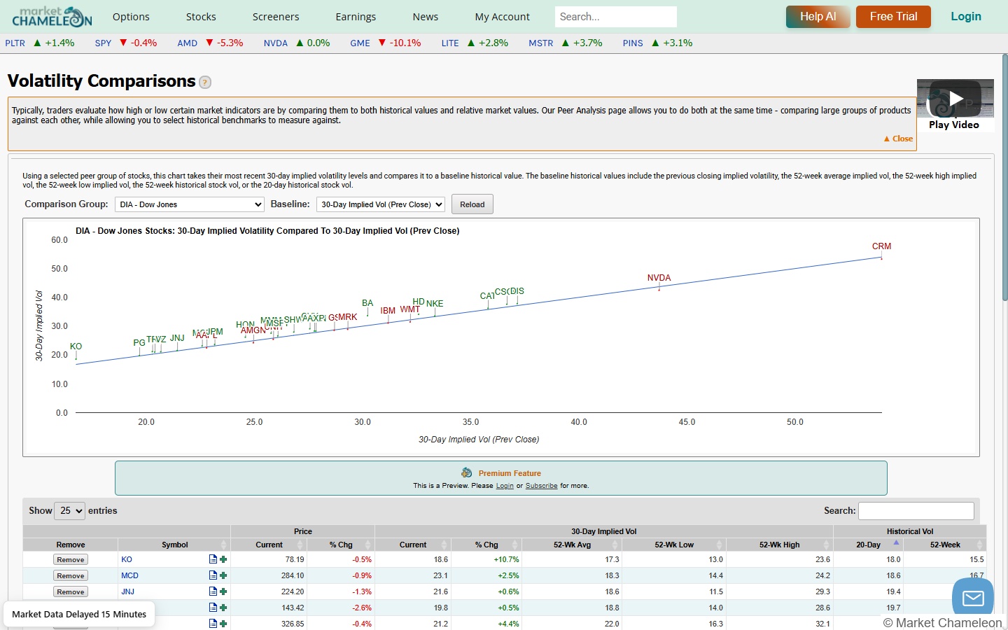Image resolution: width=1008 pixels, height=630 pixels.
Task: Open the Stocks menu
Action: pyautogui.click(x=201, y=17)
